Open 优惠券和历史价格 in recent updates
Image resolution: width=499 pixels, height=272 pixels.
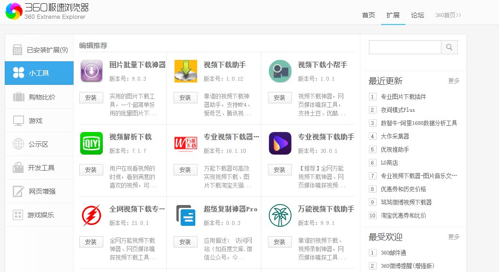click(x=403, y=190)
